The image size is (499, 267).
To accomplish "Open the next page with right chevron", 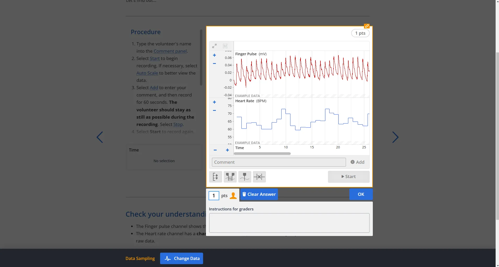I will [395, 137].
